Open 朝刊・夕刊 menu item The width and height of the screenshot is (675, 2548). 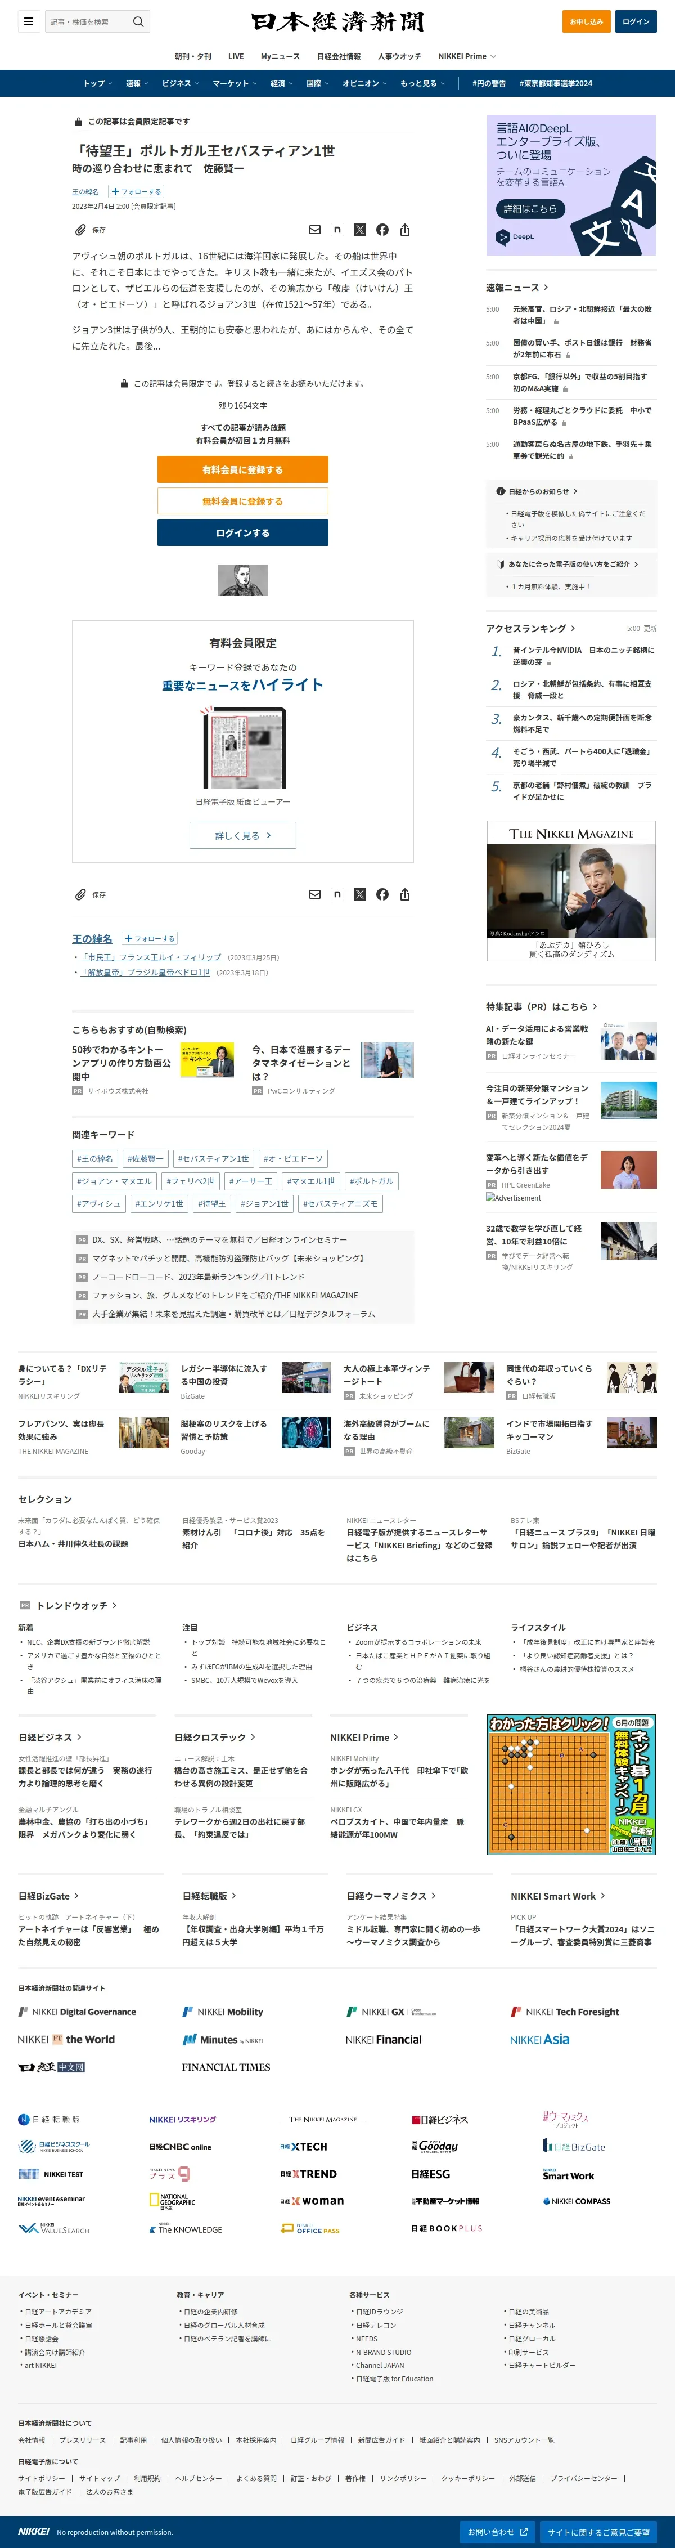(193, 56)
